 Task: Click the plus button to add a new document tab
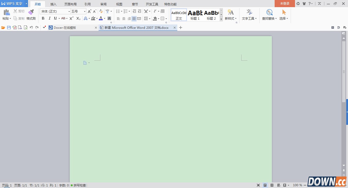181,28
